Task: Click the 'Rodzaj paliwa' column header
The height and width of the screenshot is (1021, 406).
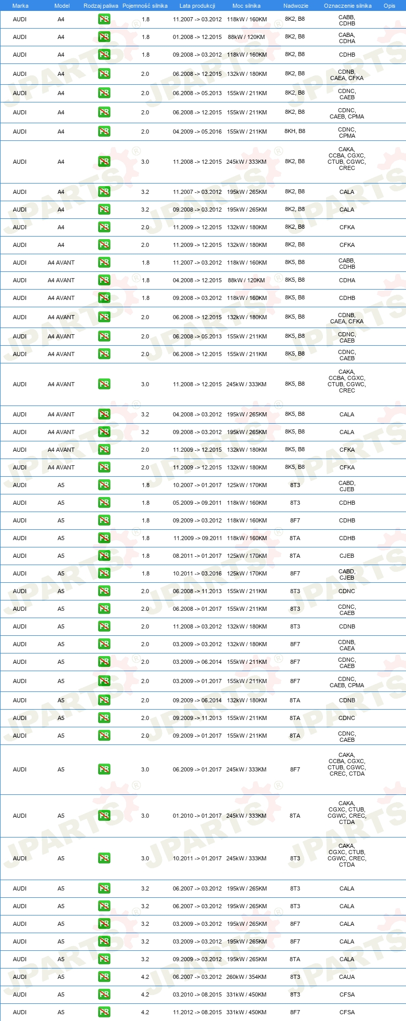Action: pos(101,6)
